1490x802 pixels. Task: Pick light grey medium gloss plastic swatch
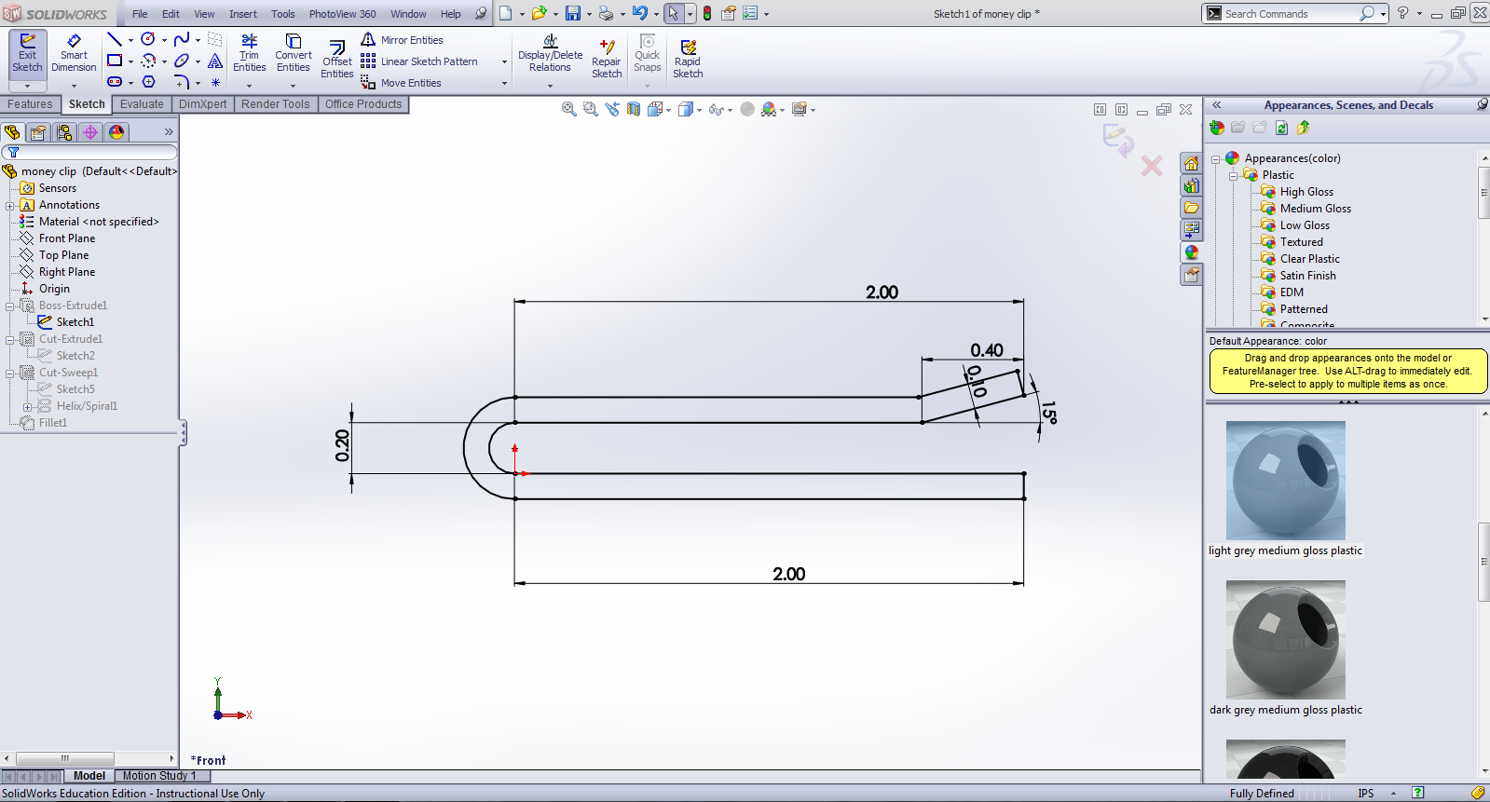pyautogui.click(x=1285, y=481)
